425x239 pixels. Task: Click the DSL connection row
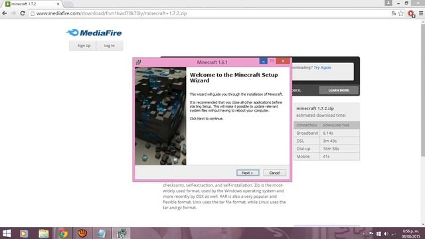tap(327, 141)
